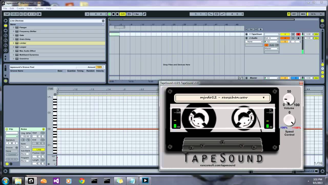Expand the Limiter folder
This screenshot has height=185, width=328.
tap(14, 43)
